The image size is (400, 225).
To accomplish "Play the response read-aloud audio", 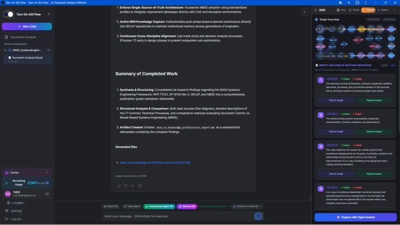I will (x=133, y=186).
